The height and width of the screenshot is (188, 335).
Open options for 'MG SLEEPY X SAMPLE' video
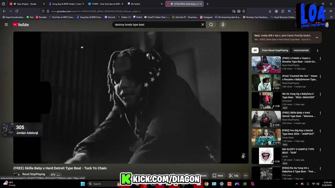click(320, 150)
